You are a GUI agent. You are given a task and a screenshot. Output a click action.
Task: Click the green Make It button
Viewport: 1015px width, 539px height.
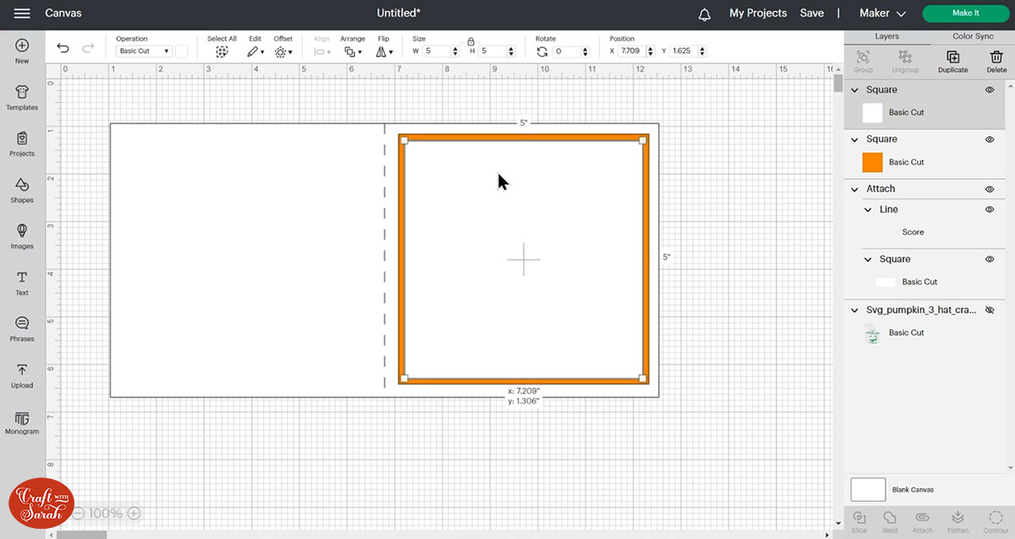pyautogui.click(x=965, y=14)
